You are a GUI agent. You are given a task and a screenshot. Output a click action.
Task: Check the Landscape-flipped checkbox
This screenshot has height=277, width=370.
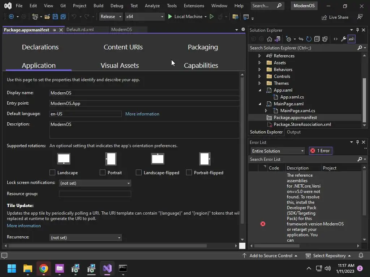139,173
